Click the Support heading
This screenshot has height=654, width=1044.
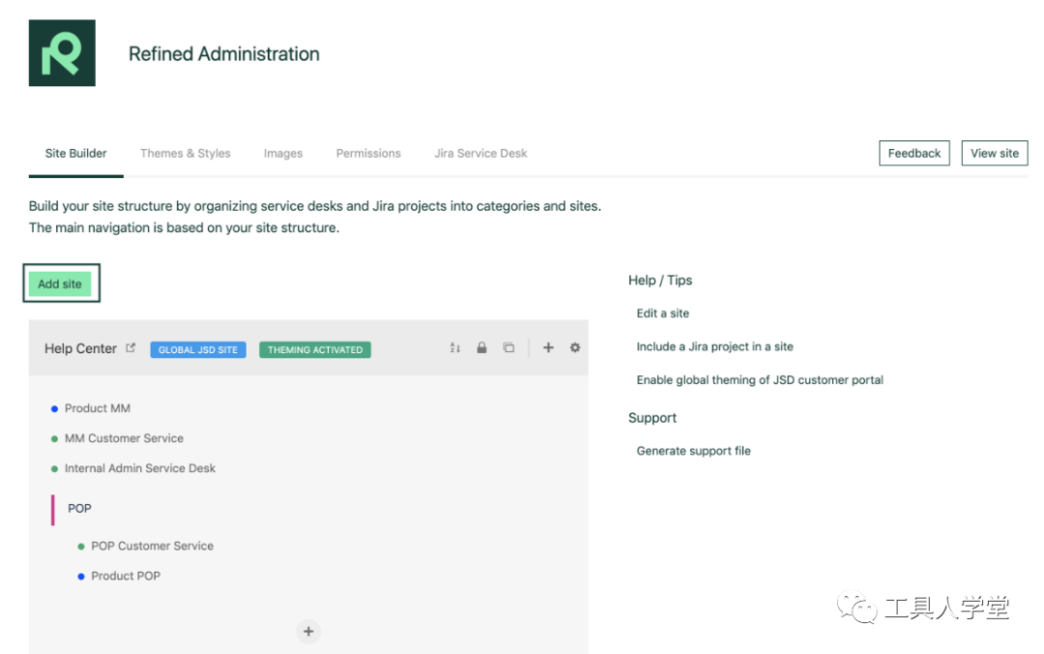click(652, 418)
